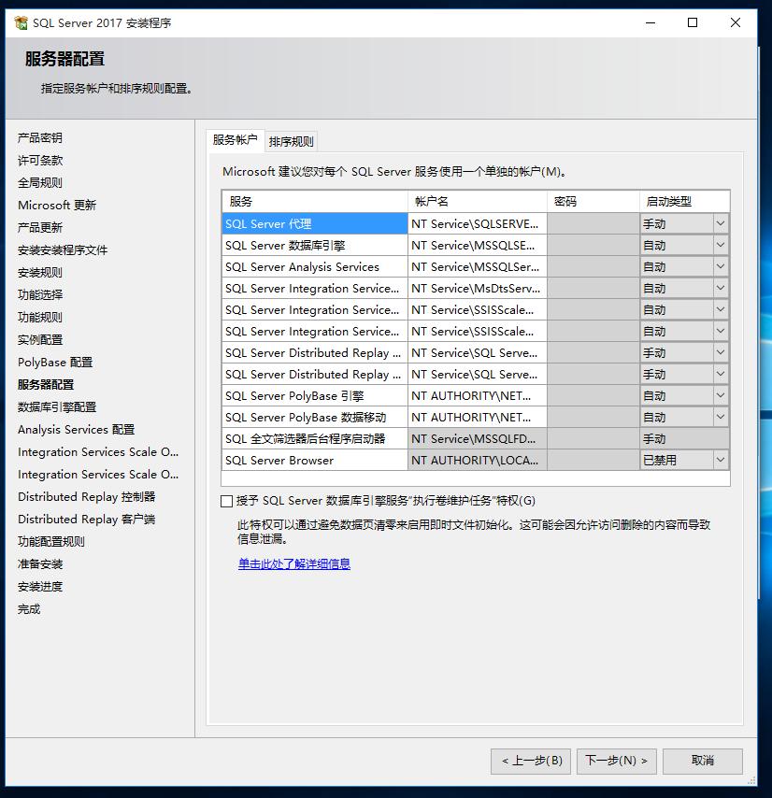Click the password cell for SQL Server Browser
This screenshot has height=798, width=772.
(593, 460)
